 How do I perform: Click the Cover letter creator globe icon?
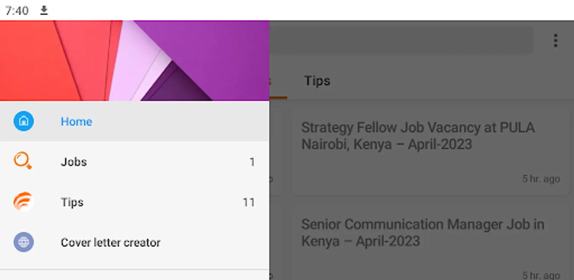tap(24, 242)
